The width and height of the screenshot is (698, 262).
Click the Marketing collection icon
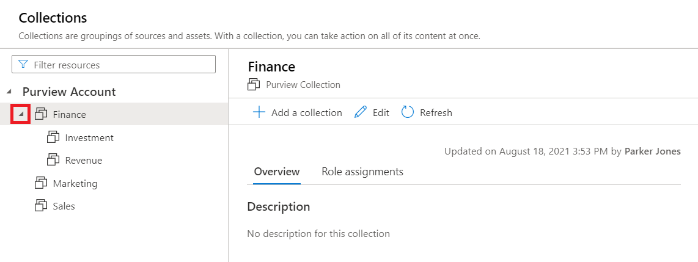pyautogui.click(x=41, y=183)
